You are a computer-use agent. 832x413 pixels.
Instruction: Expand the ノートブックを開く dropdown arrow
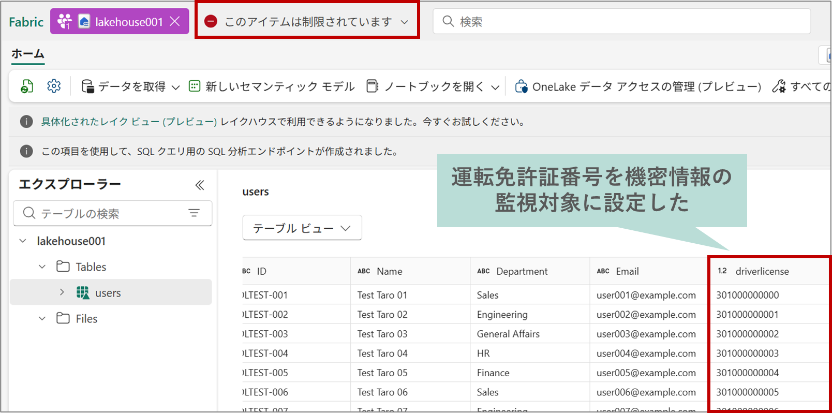(495, 87)
